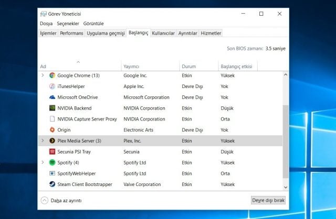
Task: Switch to the Hizmetler tab
Action: [211, 34]
